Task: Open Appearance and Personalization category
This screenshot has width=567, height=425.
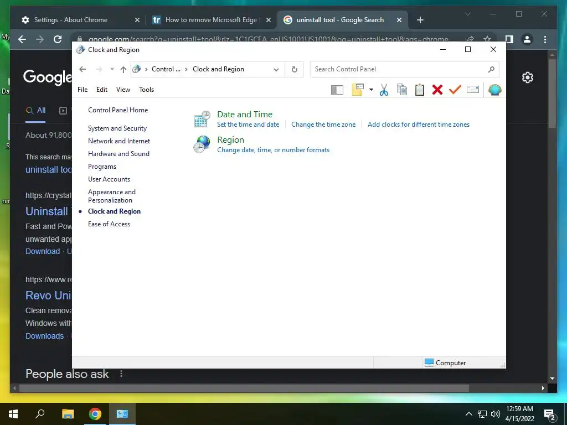Action: pyautogui.click(x=112, y=196)
